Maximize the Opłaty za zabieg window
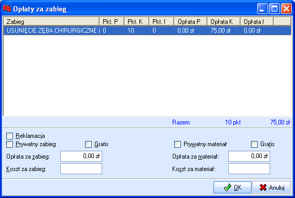Screen dimensions: 295x198 [x=274, y=9]
